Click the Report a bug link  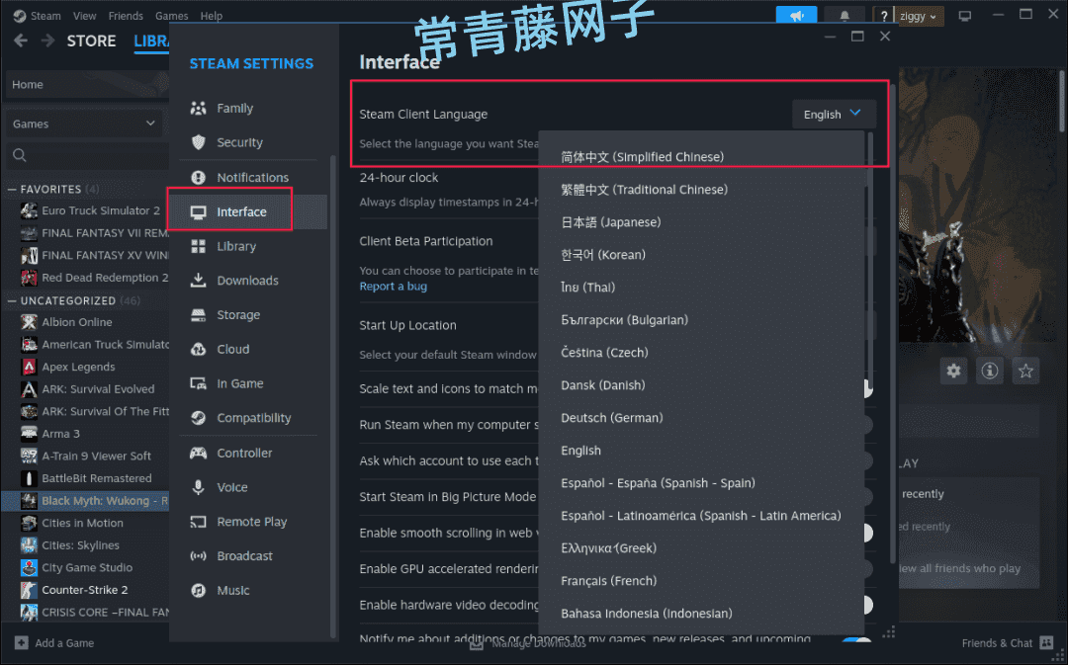(x=393, y=287)
